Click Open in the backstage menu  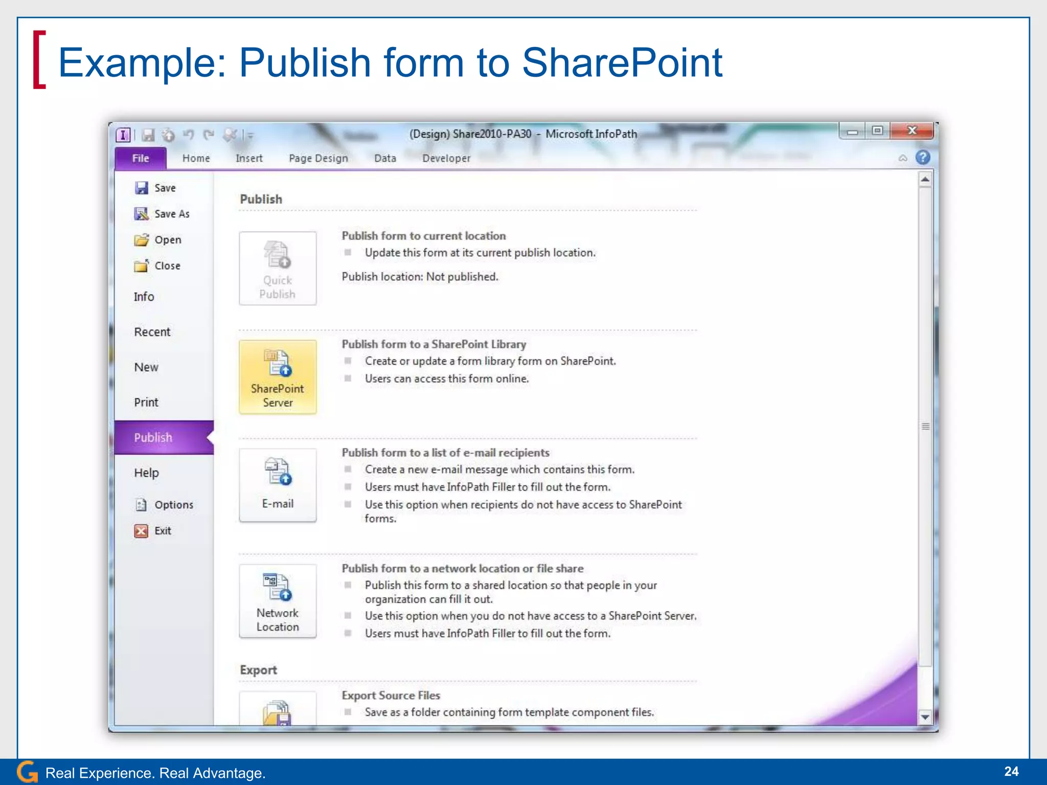point(157,240)
